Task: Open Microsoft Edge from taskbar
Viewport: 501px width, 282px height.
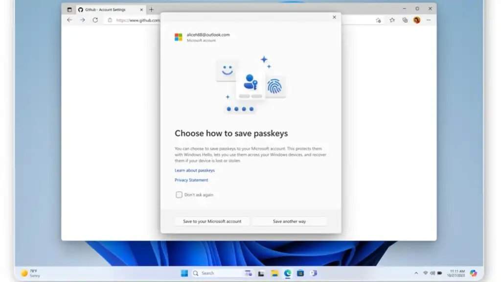Action: point(288,273)
